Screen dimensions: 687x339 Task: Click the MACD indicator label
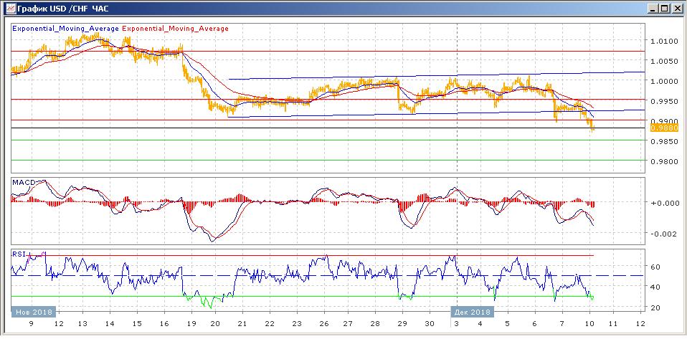[21, 183]
